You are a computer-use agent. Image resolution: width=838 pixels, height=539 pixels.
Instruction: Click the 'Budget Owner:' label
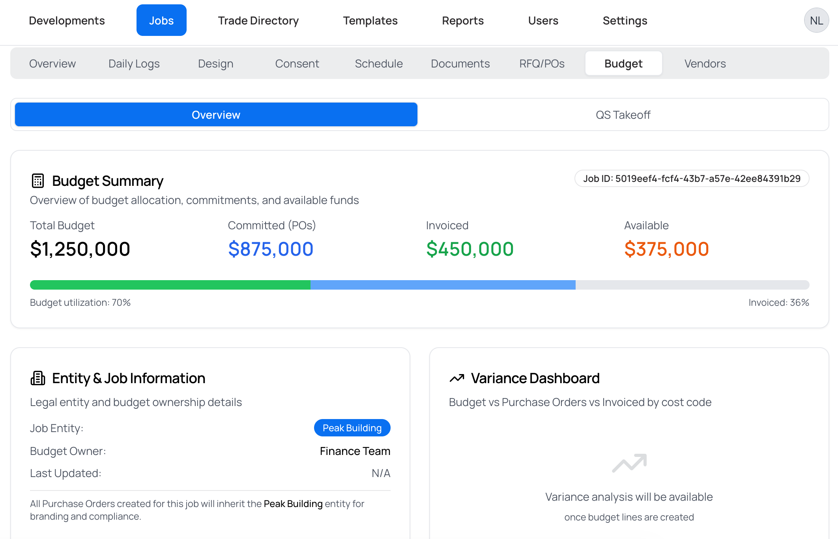coord(68,451)
